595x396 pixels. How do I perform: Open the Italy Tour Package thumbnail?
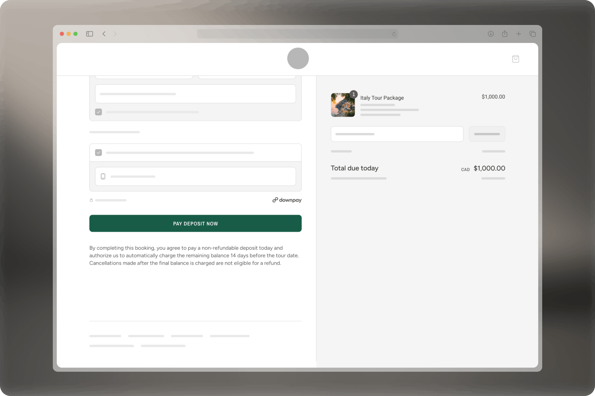[x=343, y=105]
